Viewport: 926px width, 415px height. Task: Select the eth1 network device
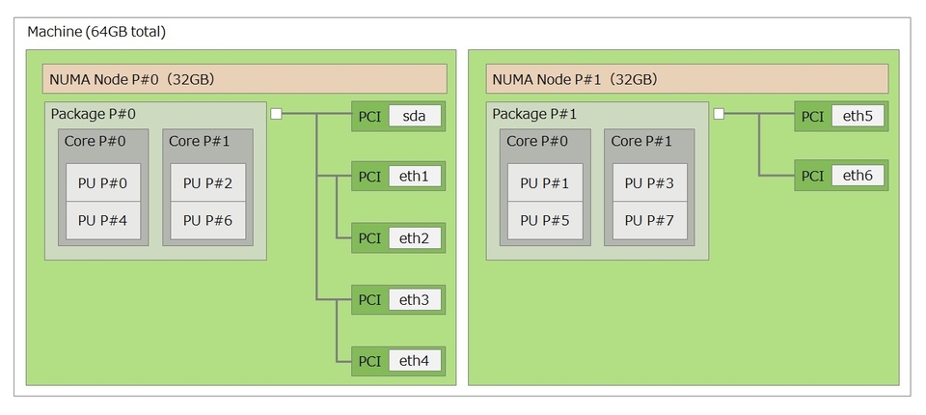tap(414, 177)
